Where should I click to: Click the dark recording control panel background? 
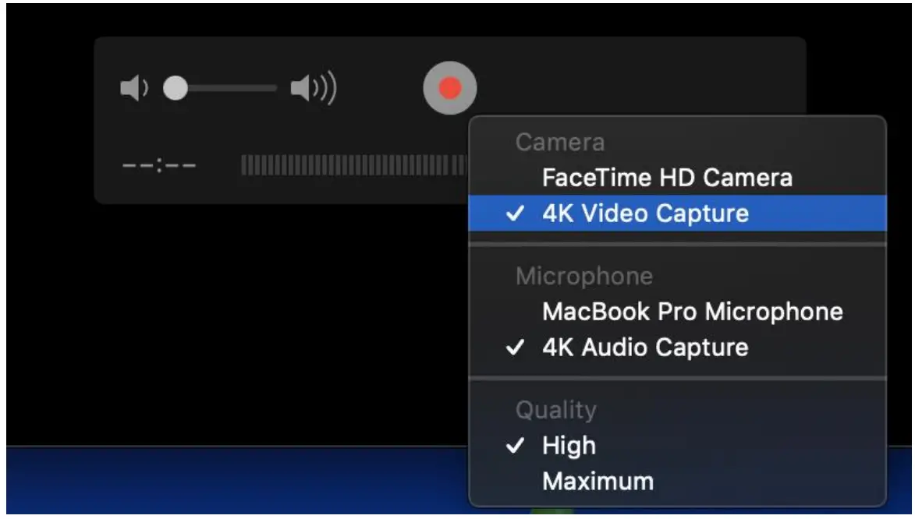click(x=234, y=125)
